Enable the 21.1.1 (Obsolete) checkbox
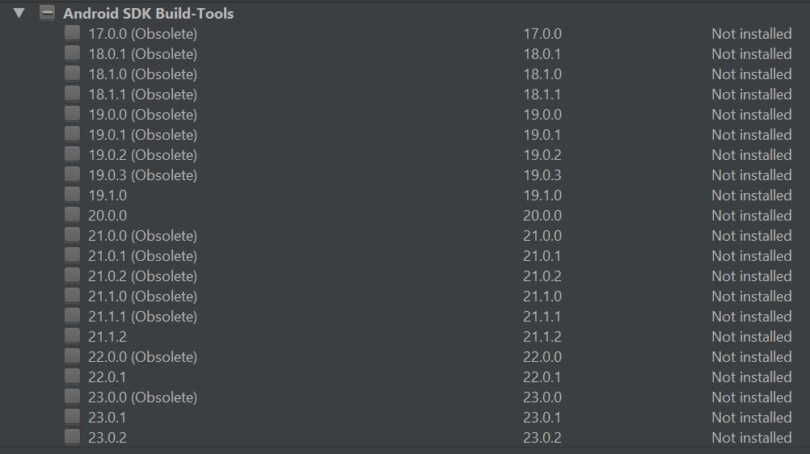810x454 pixels. click(73, 316)
